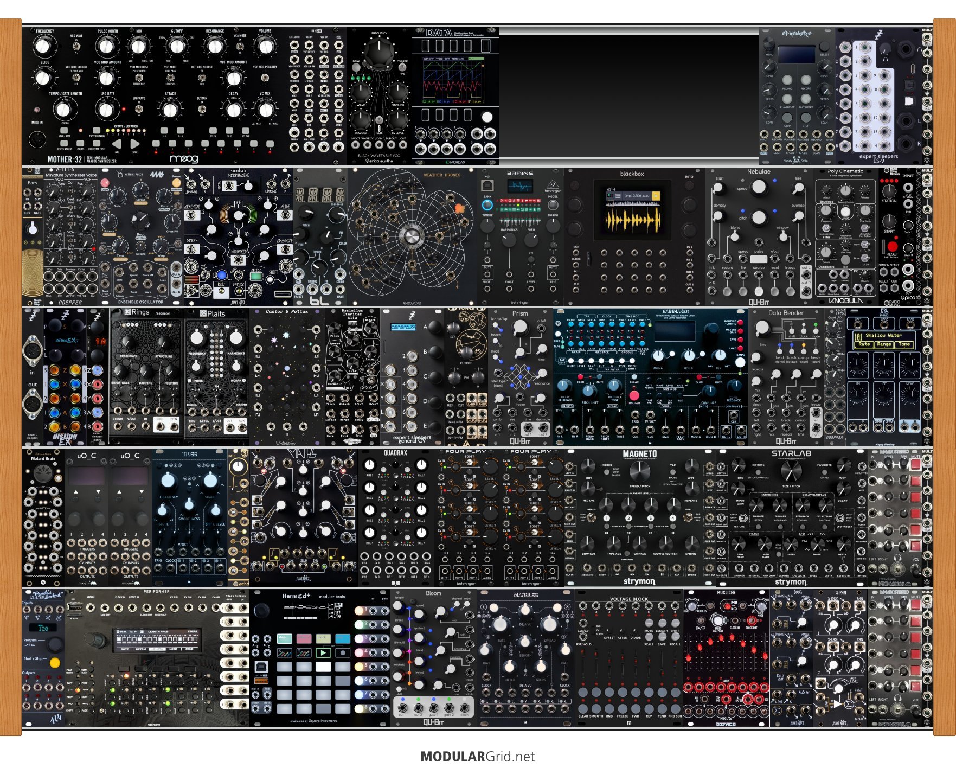The height and width of the screenshot is (768, 956).
Task: Click the Mother-32 right Step arrow button
Action: coord(134,144)
